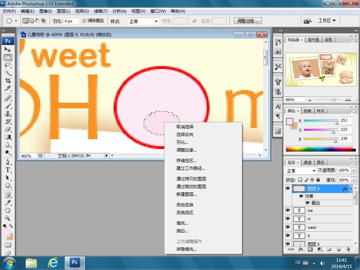Screen dimensions: 360x270
Task: Toggle Quick Mask mode icon
Action: pyautogui.click(x=8, y=245)
